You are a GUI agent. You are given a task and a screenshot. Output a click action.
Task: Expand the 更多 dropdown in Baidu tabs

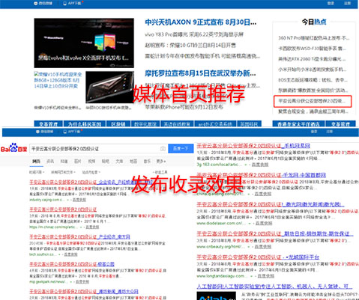coord(161,162)
